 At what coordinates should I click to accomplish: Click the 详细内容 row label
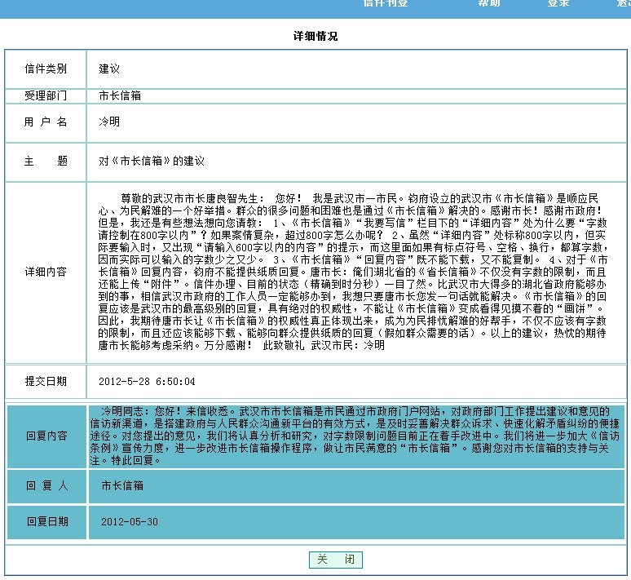(x=46, y=272)
